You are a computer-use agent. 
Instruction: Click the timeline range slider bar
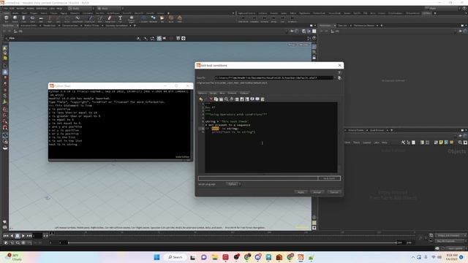coord(232,243)
